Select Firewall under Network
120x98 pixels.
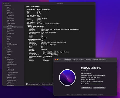pyautogui.click(x=9, y=50)
